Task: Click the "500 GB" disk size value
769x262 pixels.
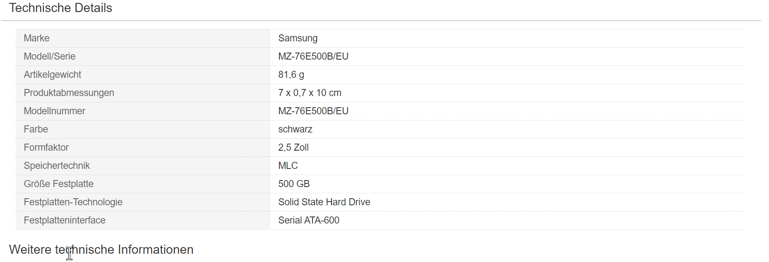Action: 294,184
